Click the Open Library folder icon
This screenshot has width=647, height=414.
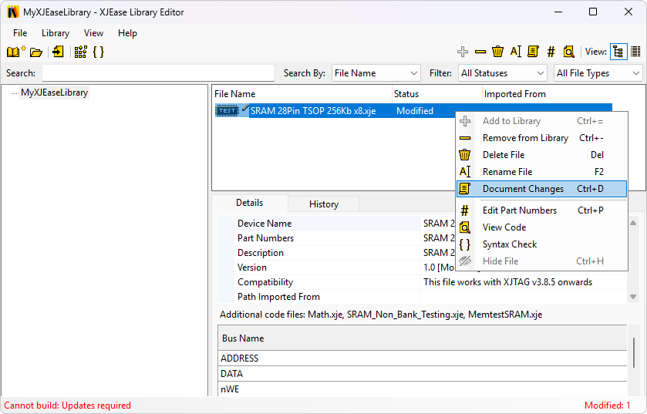click(35, 52)
